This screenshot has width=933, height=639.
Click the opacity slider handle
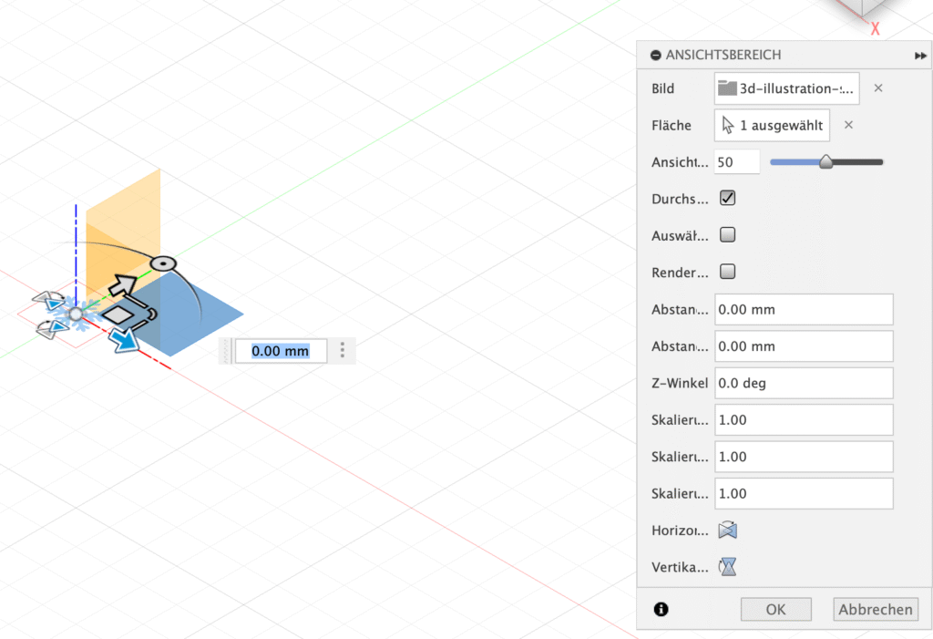click(x=825, y=162)
